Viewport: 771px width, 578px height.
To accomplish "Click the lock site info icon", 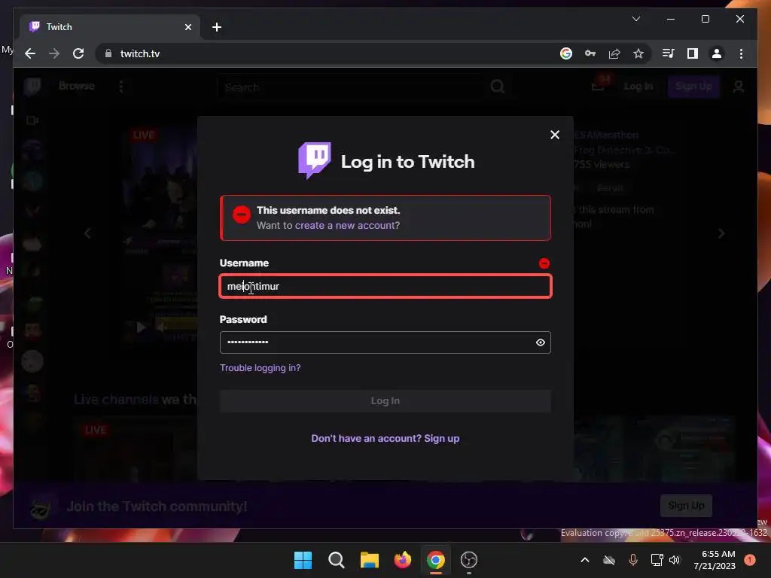I will 108,53.
